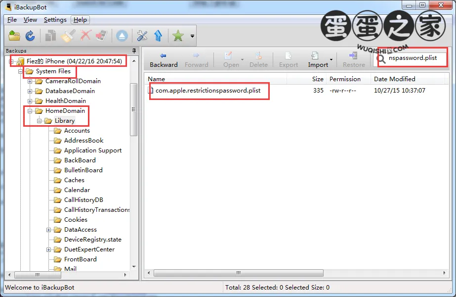Expand the DataAccess folder
456x297 pixels.
pos(48,230)
